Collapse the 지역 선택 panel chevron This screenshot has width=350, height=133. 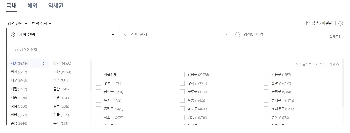113,35
